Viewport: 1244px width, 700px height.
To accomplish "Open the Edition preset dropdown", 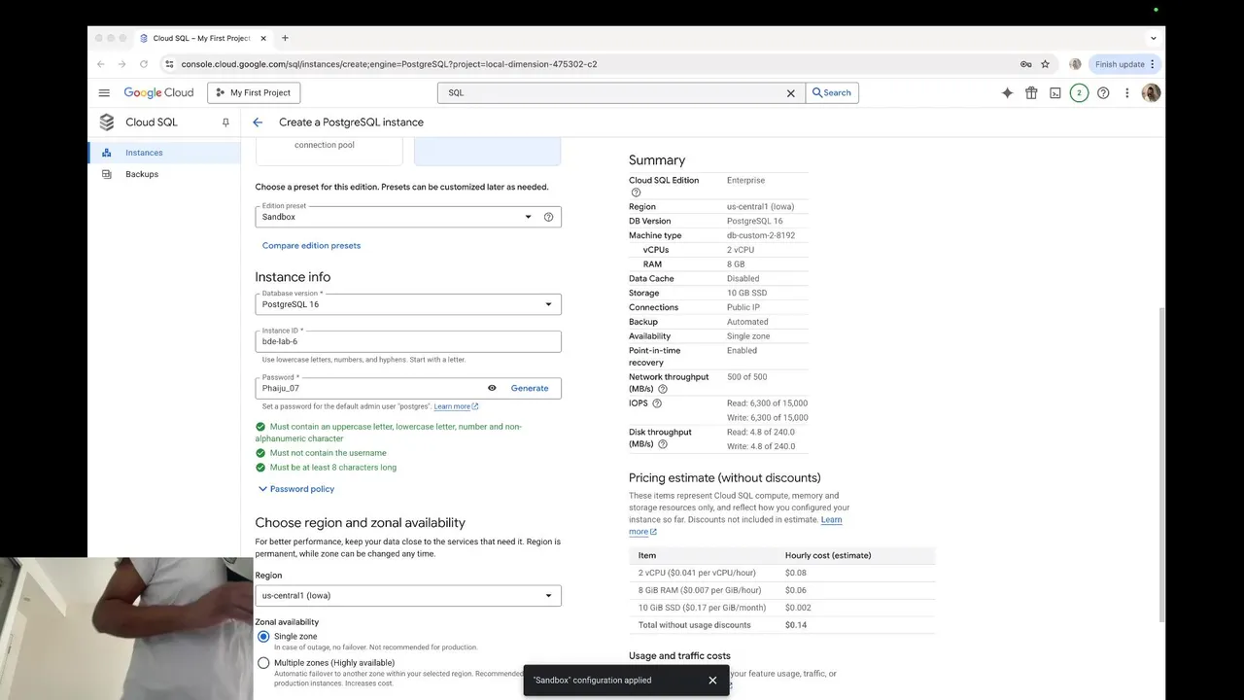I will click(408, 217).
